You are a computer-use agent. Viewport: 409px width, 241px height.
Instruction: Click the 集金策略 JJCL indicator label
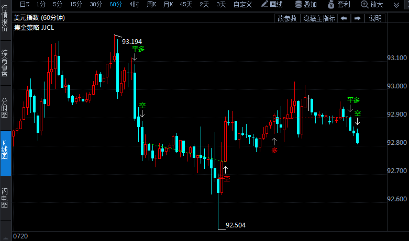[x=34, y=28]
